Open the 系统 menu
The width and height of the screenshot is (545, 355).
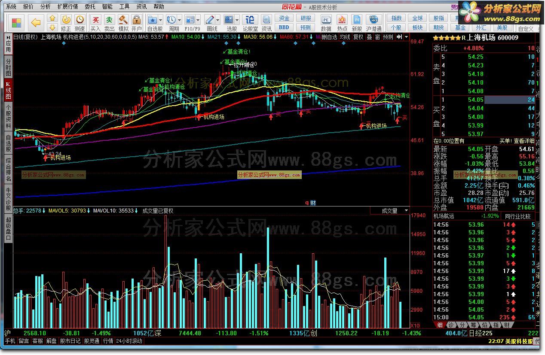[x=12, y=7]
